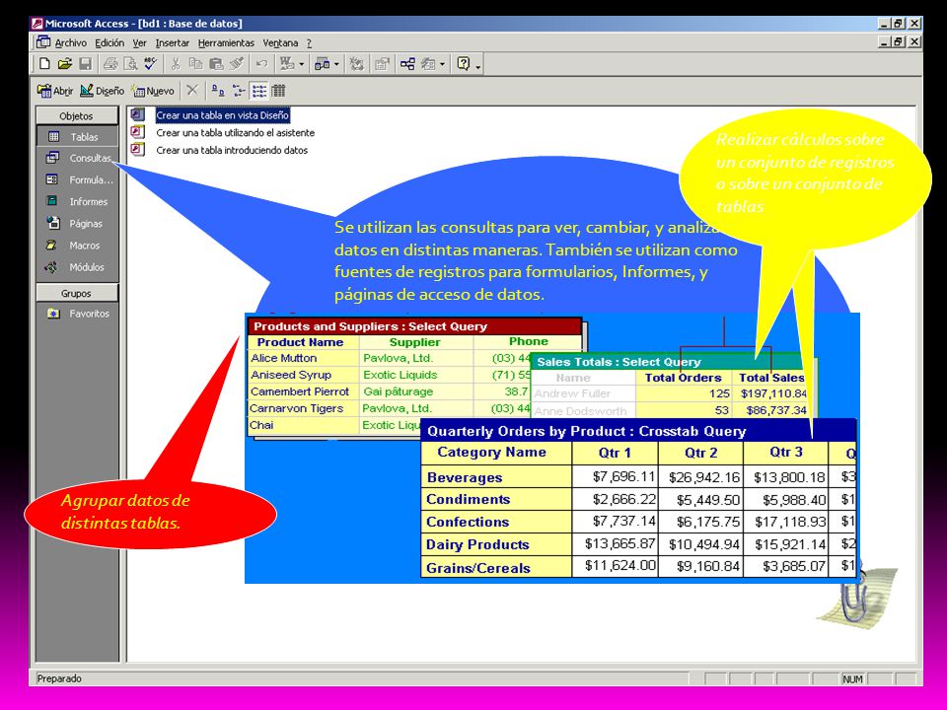The height and width of the screenshot is (710, 947).
Task: Select Páginas in the objects pane
Action: point(75,224)
